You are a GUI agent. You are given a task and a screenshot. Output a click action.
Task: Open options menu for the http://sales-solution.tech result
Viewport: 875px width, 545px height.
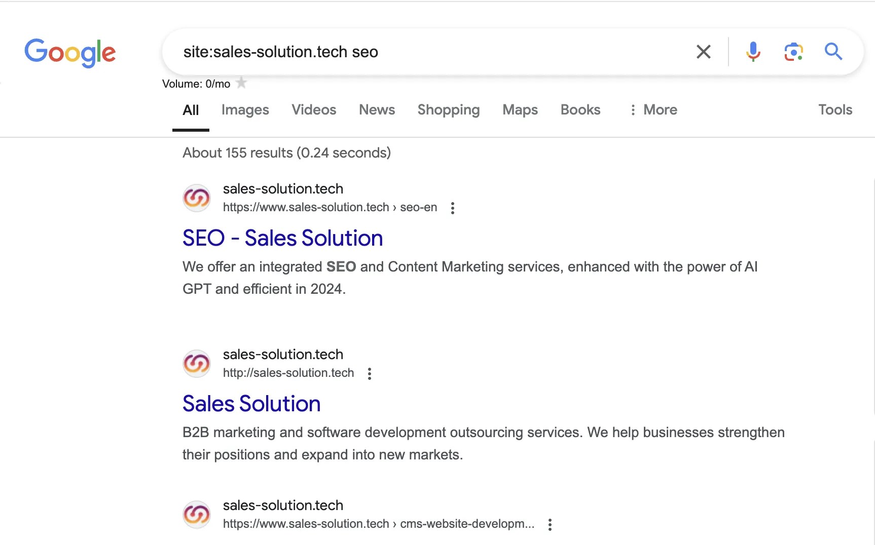tap(370, 373)
